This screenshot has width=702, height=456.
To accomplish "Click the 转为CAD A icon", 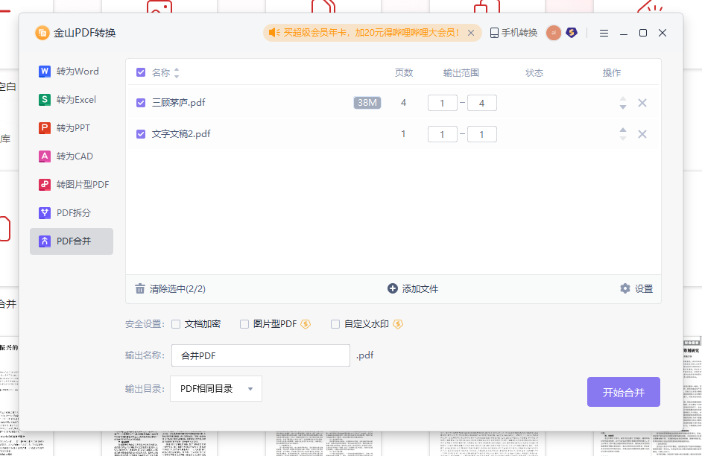I will (x=44, y=156).
